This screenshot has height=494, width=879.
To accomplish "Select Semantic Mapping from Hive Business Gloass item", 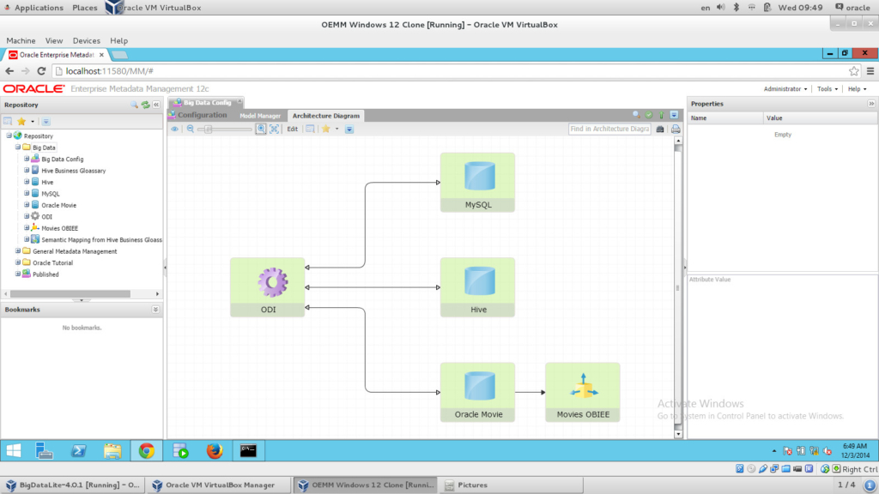I will tap(101, 240).
